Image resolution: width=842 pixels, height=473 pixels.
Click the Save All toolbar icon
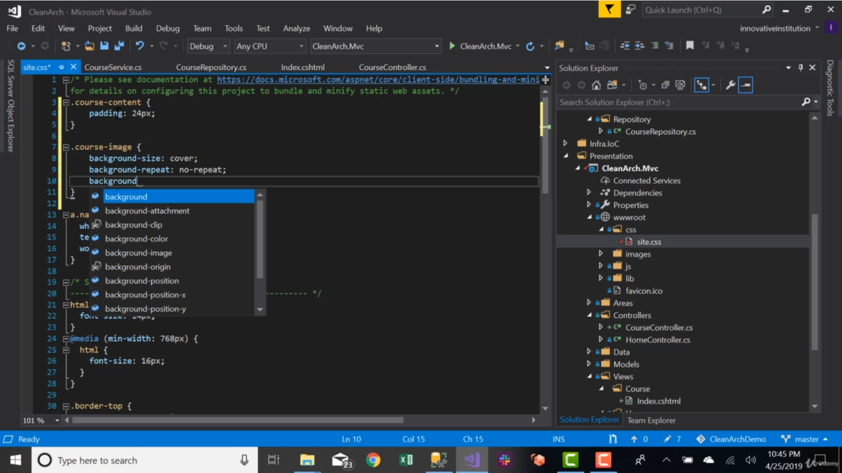point(119,46)
